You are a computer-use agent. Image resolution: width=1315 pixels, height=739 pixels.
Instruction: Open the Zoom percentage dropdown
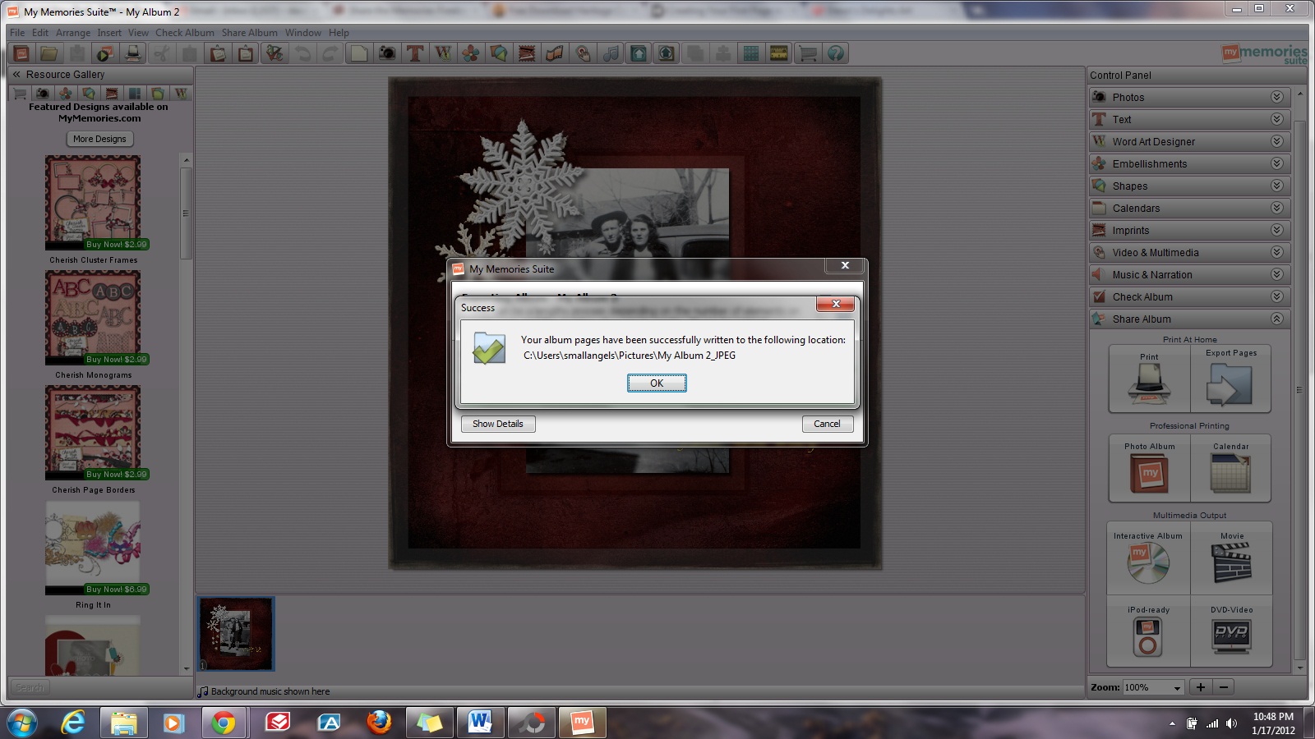tap(1177, 688)
